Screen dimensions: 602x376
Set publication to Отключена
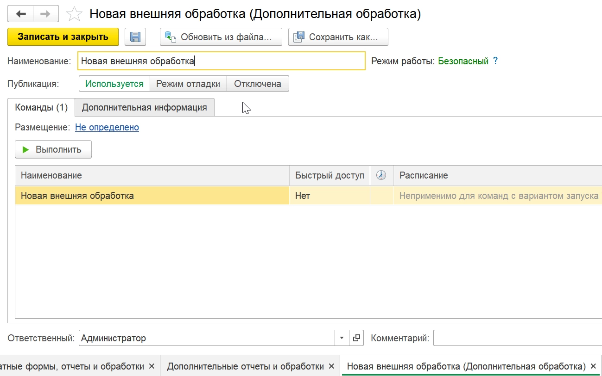click(258, 84)
